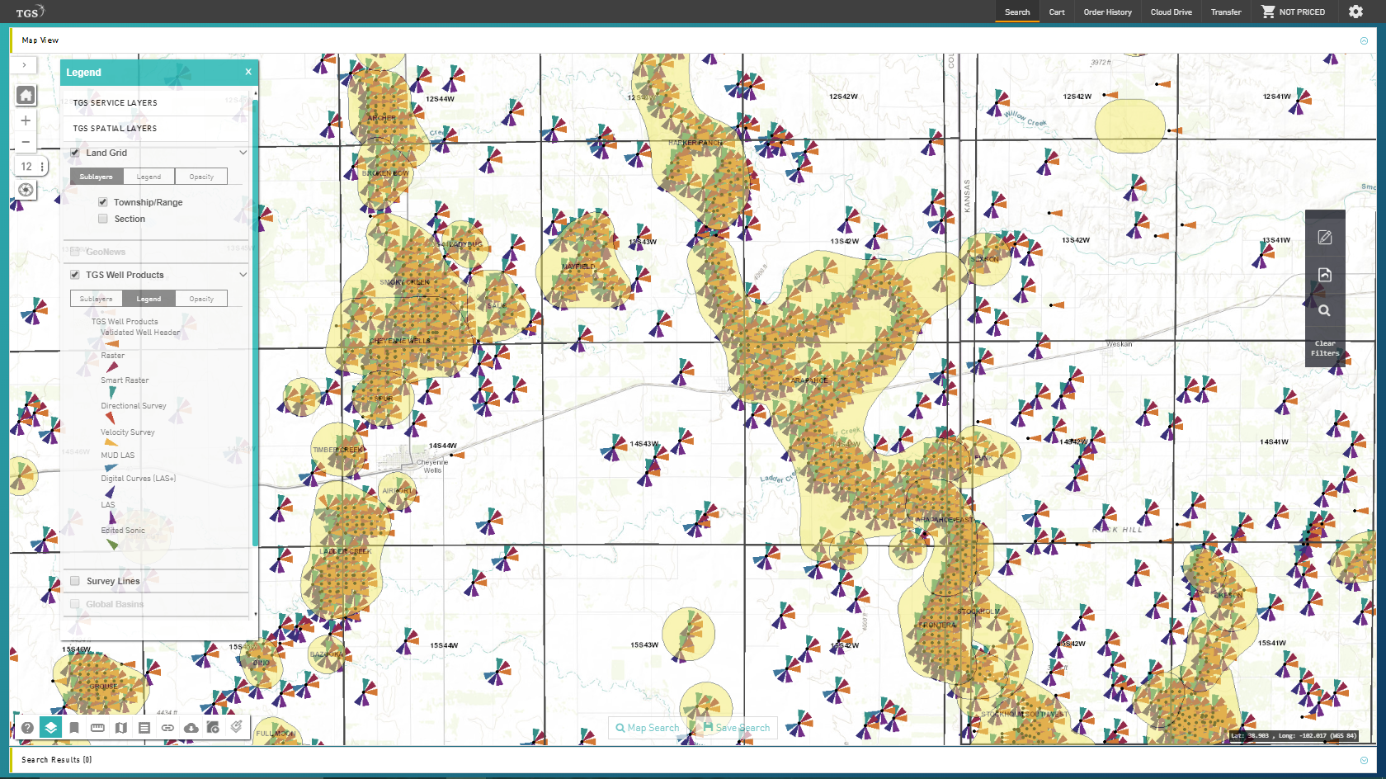Open the help question mark tool
The image size is (1386, 779).
pos(27,728)
